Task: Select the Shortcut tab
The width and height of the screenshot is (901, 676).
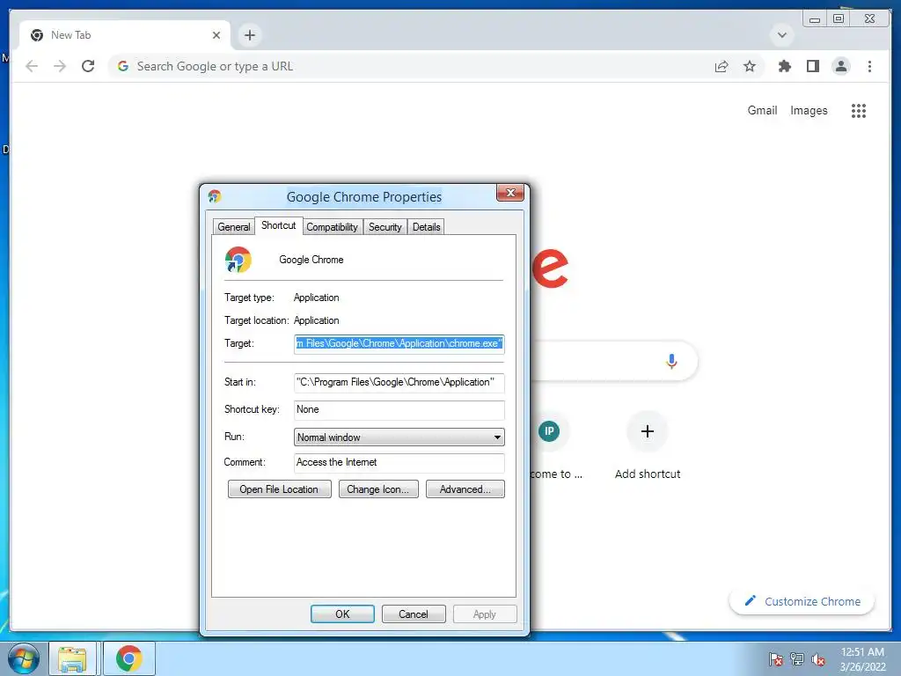Action: pyautogui.click(x=279, y=225)
